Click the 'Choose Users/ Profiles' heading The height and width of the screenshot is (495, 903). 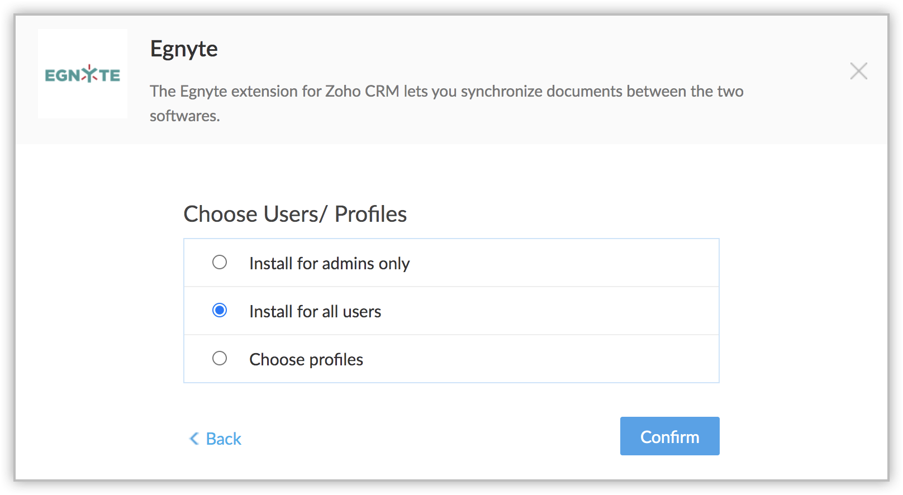[x=295, y=214]
